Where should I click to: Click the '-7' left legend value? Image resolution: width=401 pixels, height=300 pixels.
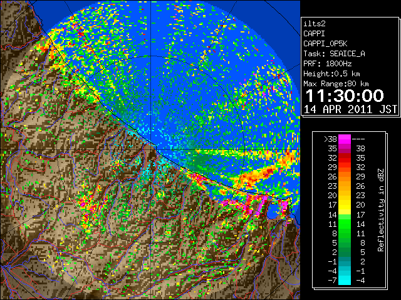(x=332, y=280)
